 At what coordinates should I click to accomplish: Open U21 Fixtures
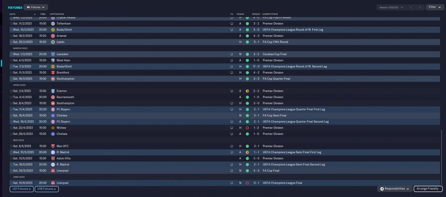coord(22,189)
